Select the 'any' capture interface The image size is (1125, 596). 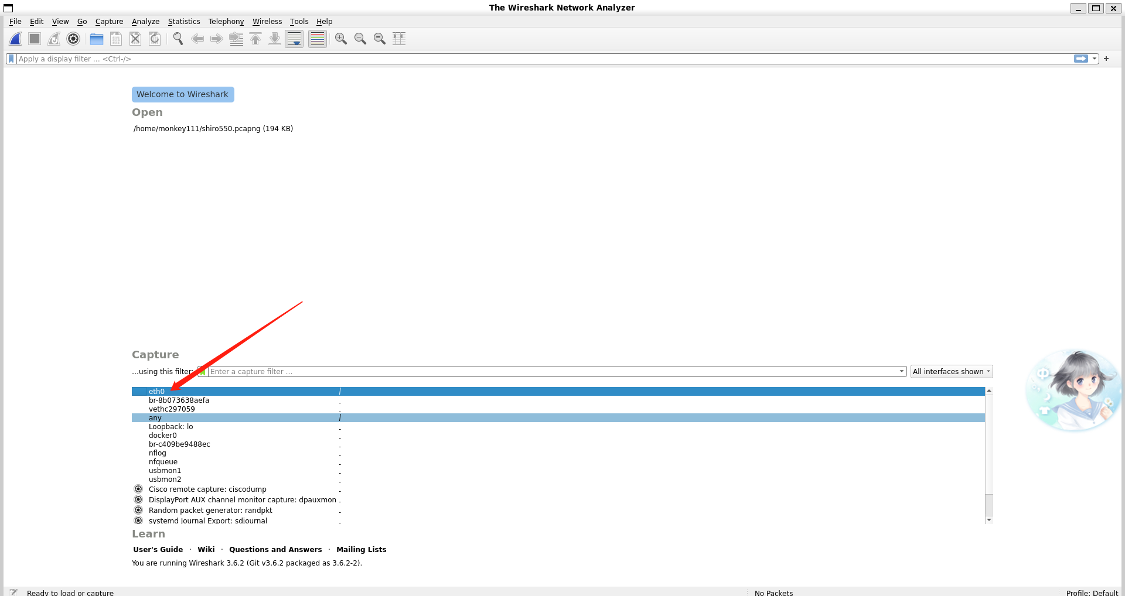pyautogui.click(x=155, y=418)
